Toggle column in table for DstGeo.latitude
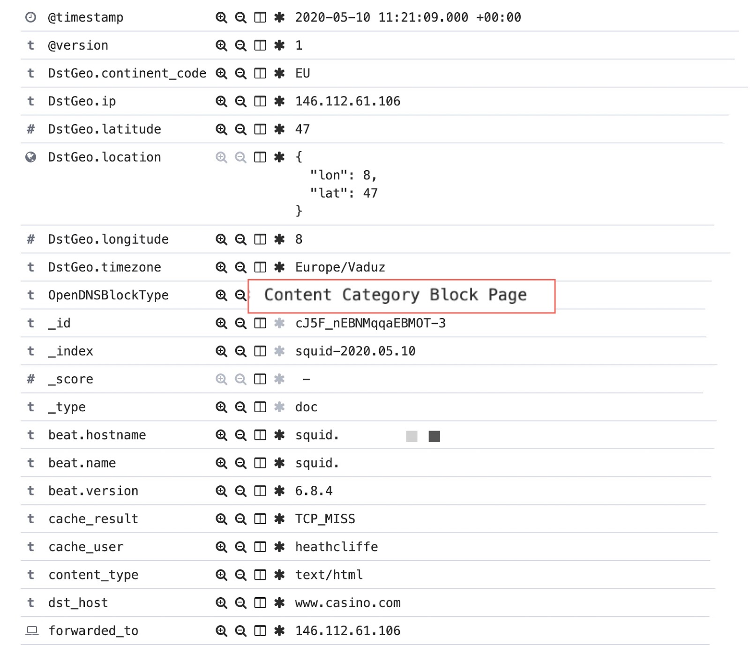750x645 pixels. tap(260, 129)
